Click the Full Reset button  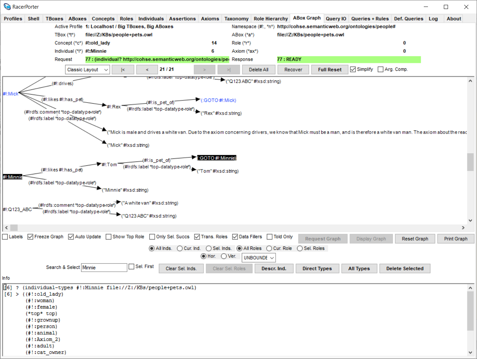[x=330, y=70]
